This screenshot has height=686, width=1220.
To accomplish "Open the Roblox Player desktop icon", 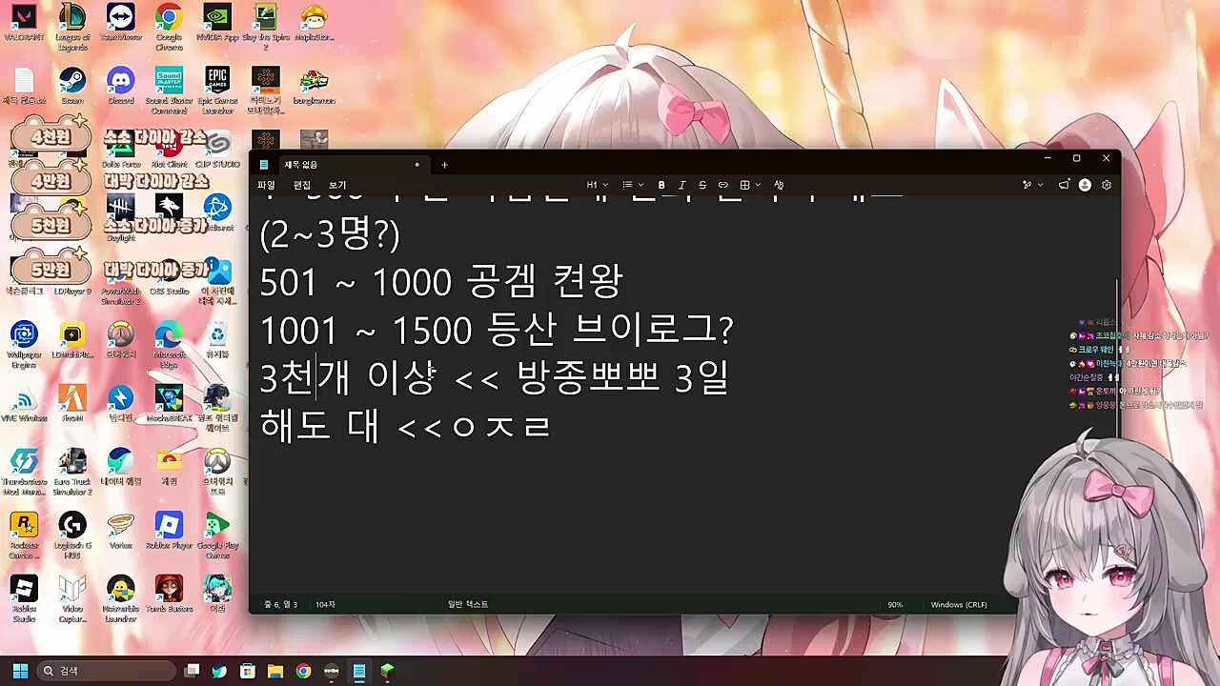I will tap(169, 531).
